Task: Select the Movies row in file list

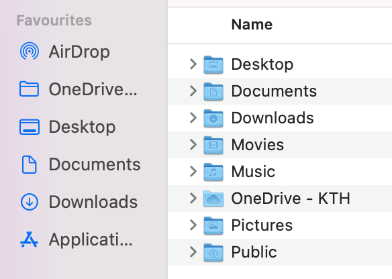Action: coord(280,145)
